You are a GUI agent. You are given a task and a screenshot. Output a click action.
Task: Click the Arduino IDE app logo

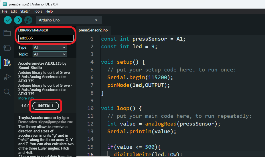5,4
